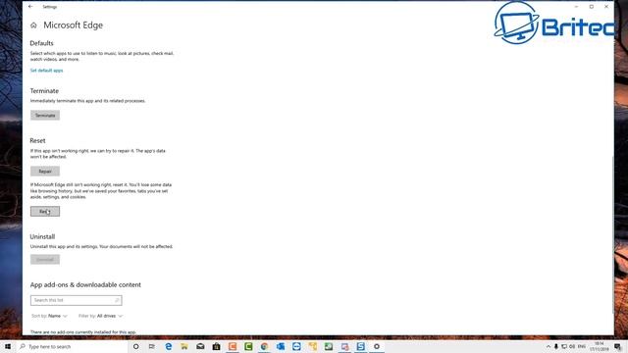
Task: Open the green app icon after sticky notes
Action: click(329, 346)
